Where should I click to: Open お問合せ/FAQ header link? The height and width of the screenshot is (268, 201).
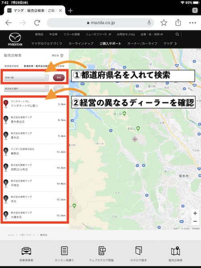(126, 34)
